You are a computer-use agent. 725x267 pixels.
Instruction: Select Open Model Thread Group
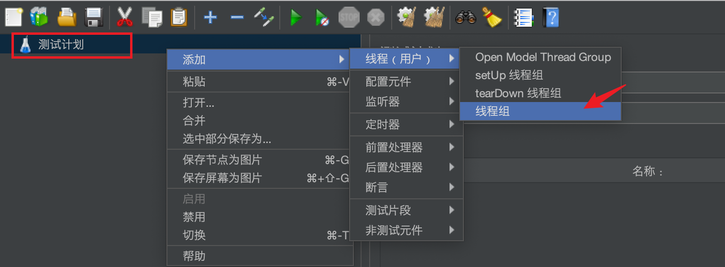tap(540, 57)
